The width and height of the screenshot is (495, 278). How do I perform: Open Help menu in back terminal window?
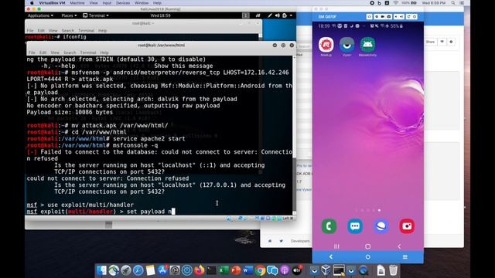[102, 31]
